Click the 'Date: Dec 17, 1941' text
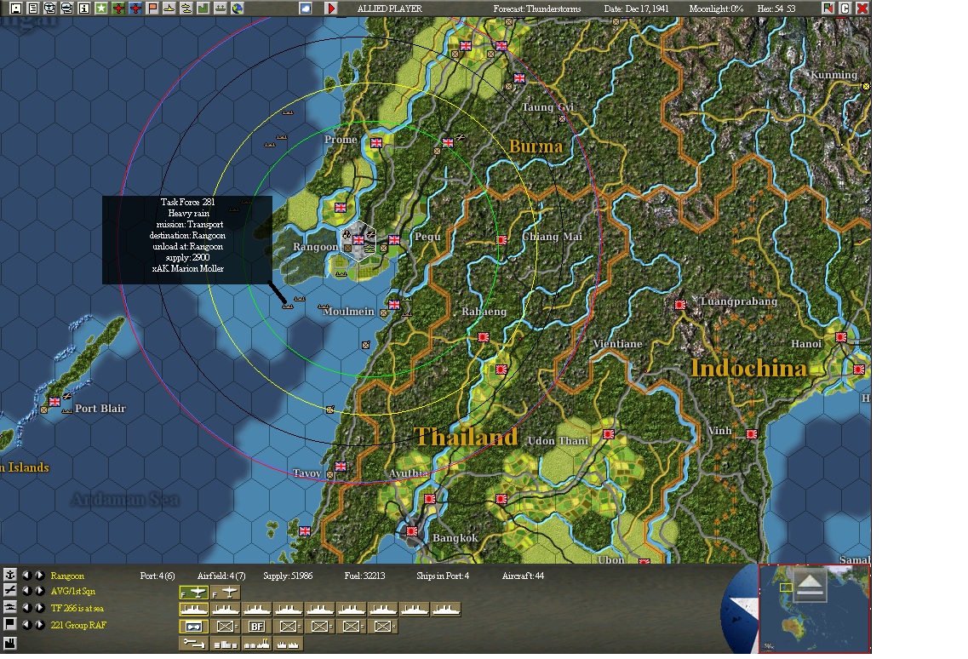This screenshot has width=968, height=659. pos(636,9)
